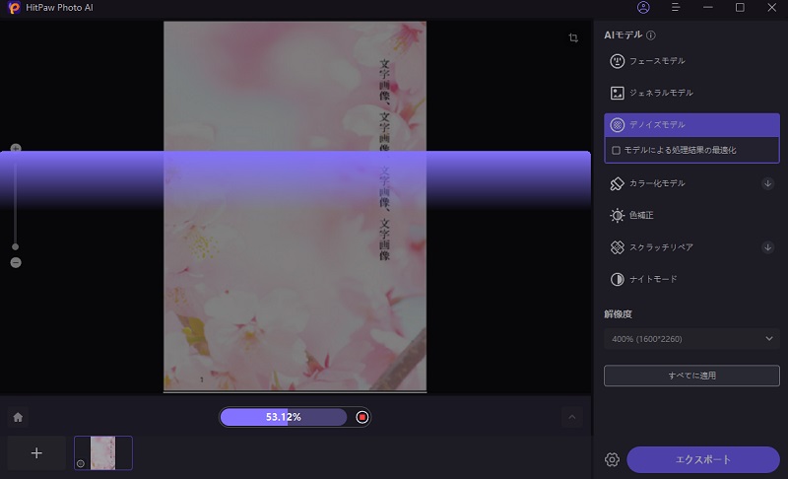This screenshot has height=479, width=788.
Task: Open settings gear icon
Action: [612, 459]
